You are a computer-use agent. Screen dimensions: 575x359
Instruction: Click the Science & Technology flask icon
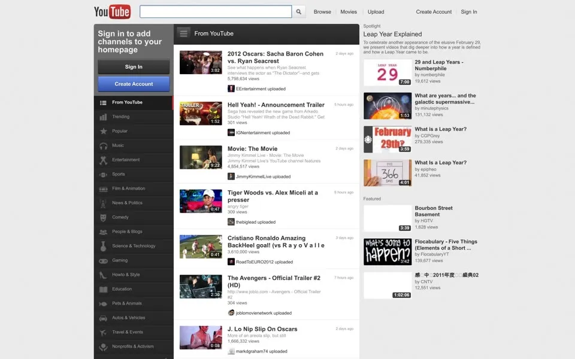pos(104,246)
